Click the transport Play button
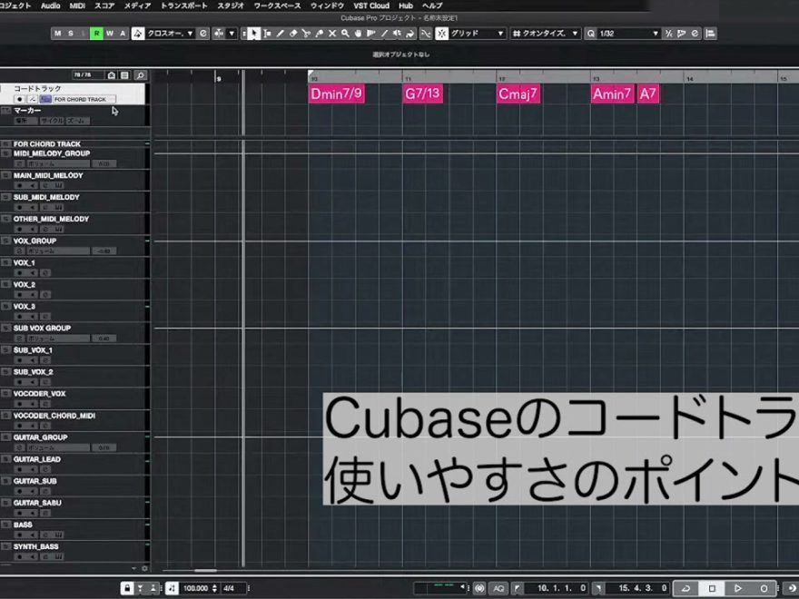Viewport: 799px width, 599px height. pos(737,588)
